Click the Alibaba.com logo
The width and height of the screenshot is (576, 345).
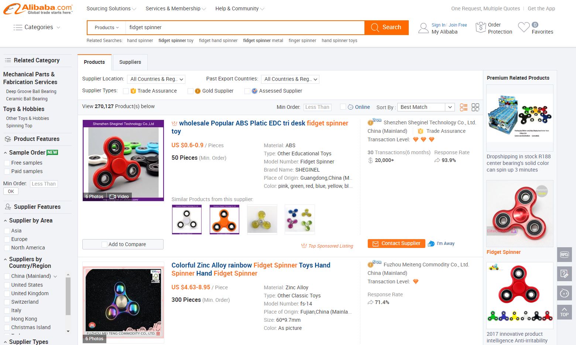[38, 9]
